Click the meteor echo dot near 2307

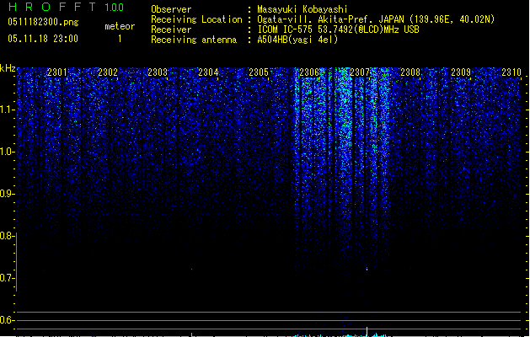[x=367, y=269]
